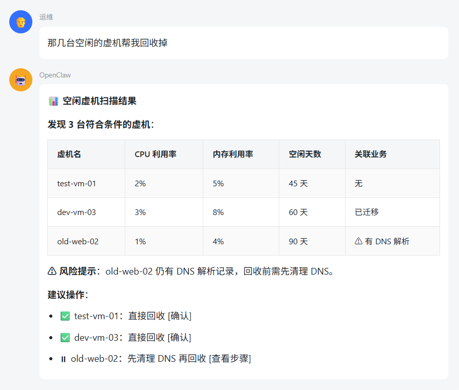Click the 运维 user avatar
Viewport: 459px width, 390px height.
[21, 22]
